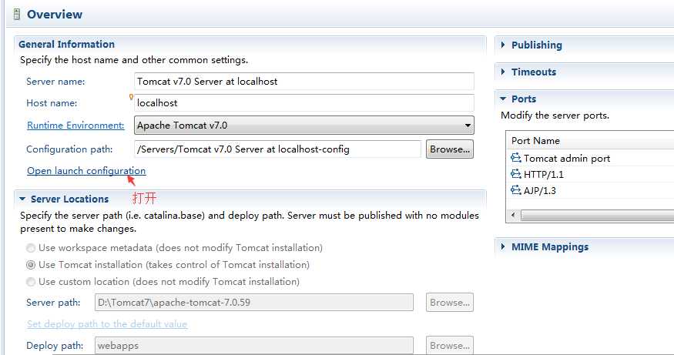This screenshot has height=355, width=674.
Task: Select the HTTP/1.1 row text
Action: tap(543, 175)
